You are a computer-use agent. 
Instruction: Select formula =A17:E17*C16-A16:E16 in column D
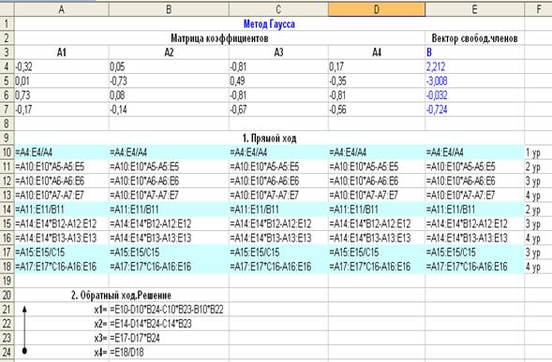tap(377, 267)
